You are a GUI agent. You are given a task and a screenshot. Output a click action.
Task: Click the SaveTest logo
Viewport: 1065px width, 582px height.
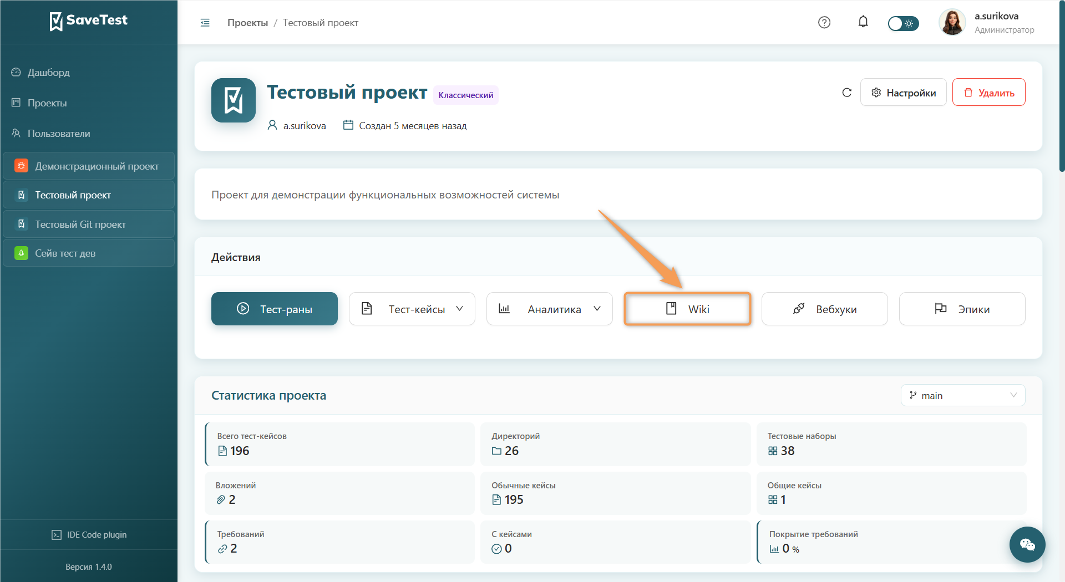(89, 21)
